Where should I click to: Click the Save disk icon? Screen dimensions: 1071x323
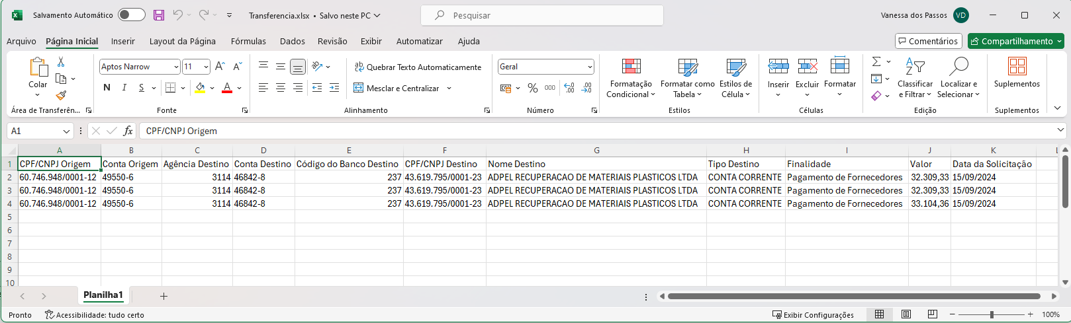[x=159, y=15]
